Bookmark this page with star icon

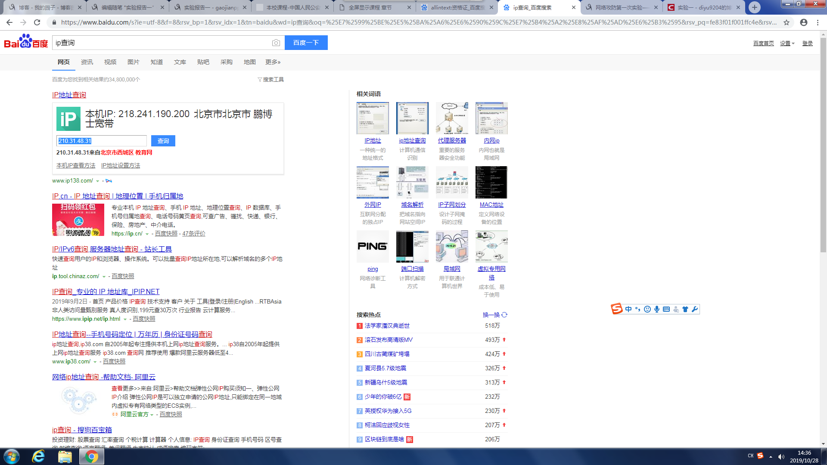point(787,22)
